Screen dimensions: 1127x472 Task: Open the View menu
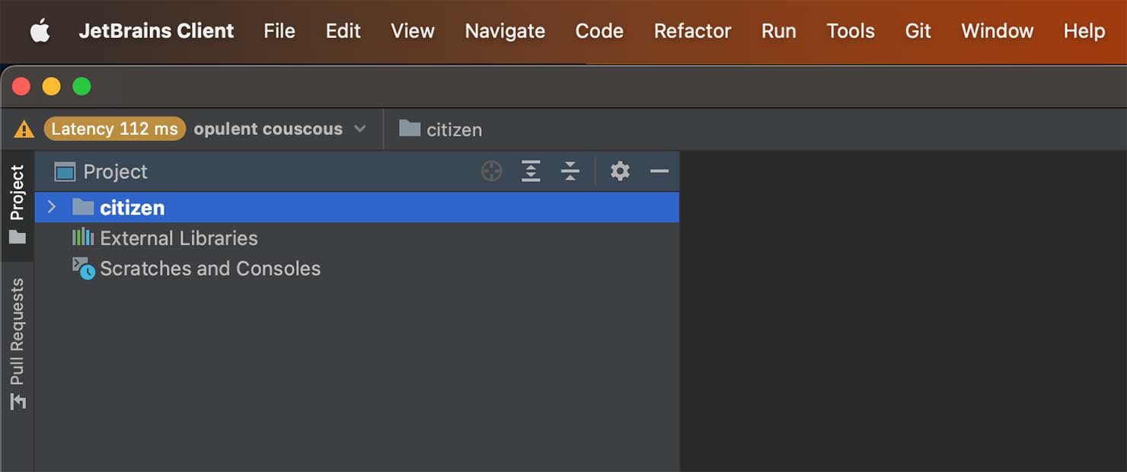413,31
